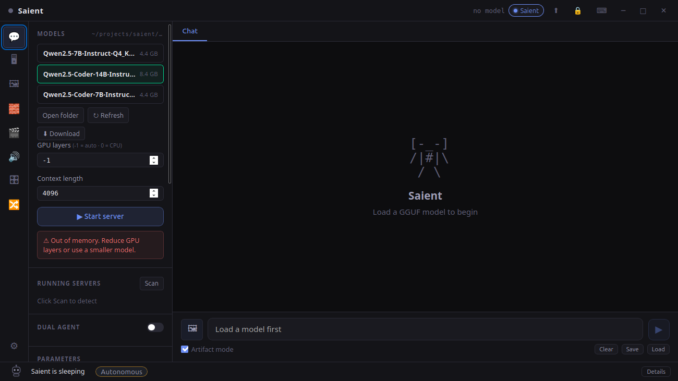The height and width of the screenshot is (381, 678).
Task: Click the Details button in status bar
Action: [656, 372]
